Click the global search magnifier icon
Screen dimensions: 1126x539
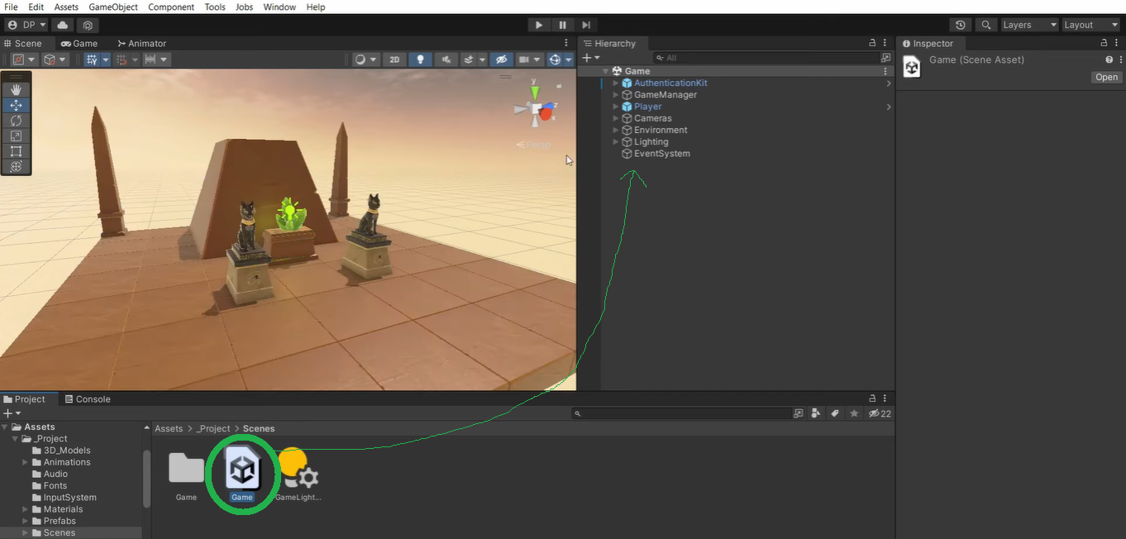[985, 25]
